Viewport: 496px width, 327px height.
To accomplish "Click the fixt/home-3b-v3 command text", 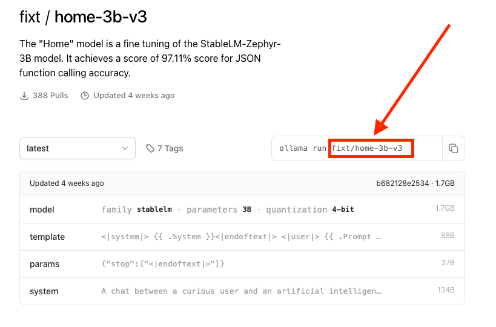I will (371, 148).
